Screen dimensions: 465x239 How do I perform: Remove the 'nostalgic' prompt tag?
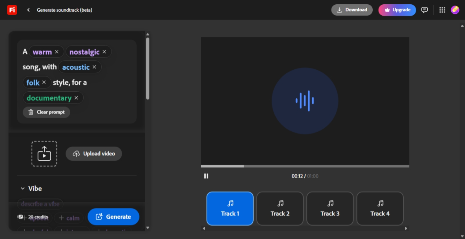(x=104, y=52)
